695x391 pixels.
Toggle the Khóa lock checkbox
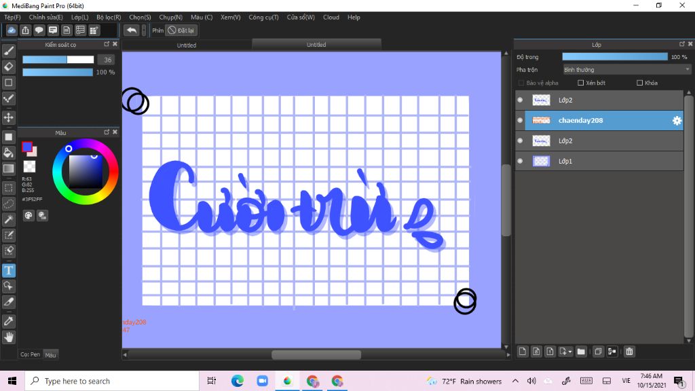pos(639,83)
